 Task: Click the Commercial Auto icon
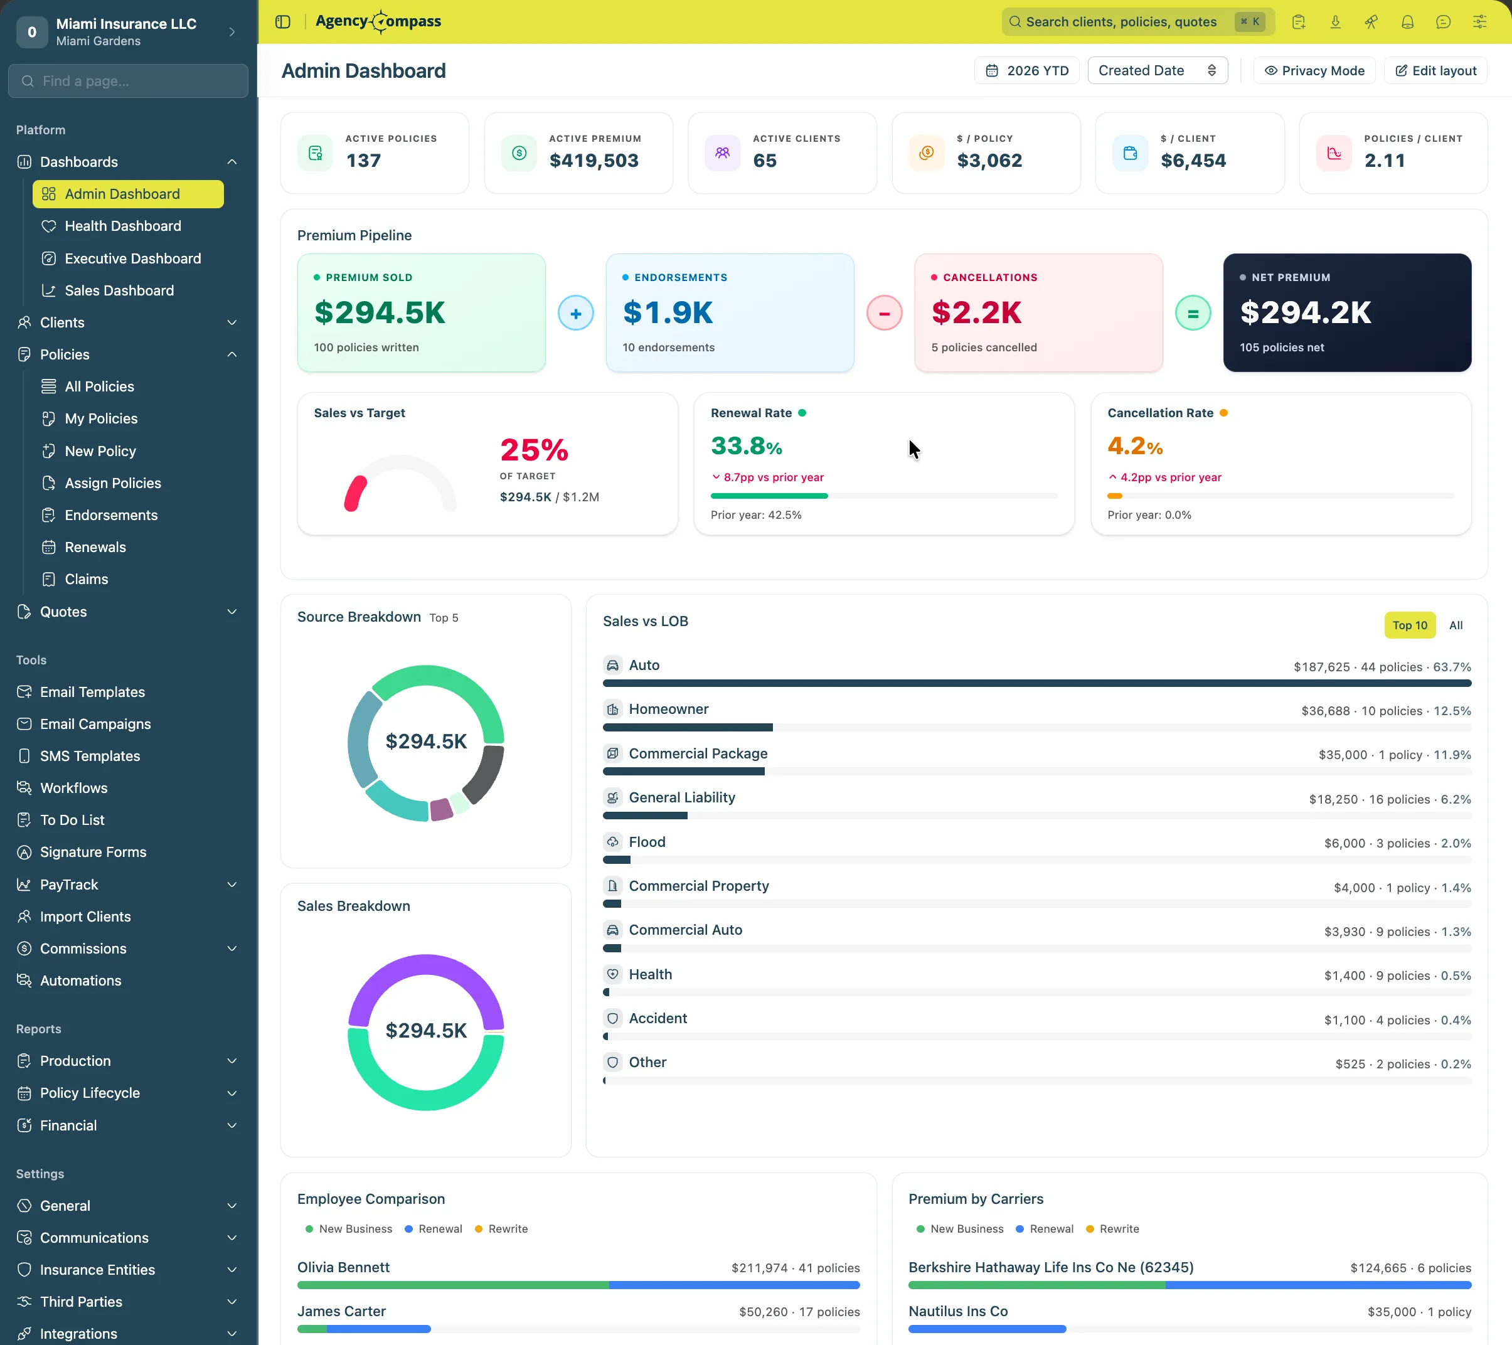click(x=612, y=930)
